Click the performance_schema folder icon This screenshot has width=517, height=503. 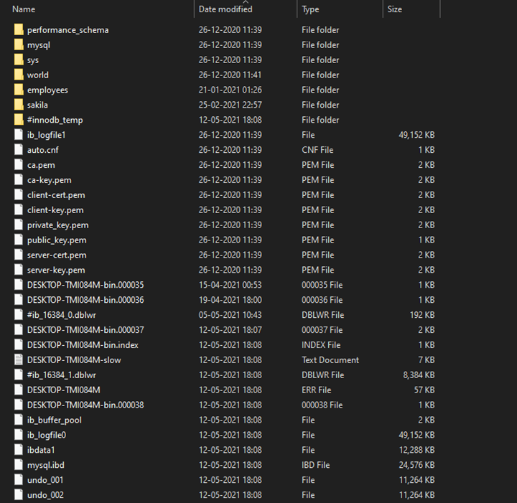coord(19,29)
